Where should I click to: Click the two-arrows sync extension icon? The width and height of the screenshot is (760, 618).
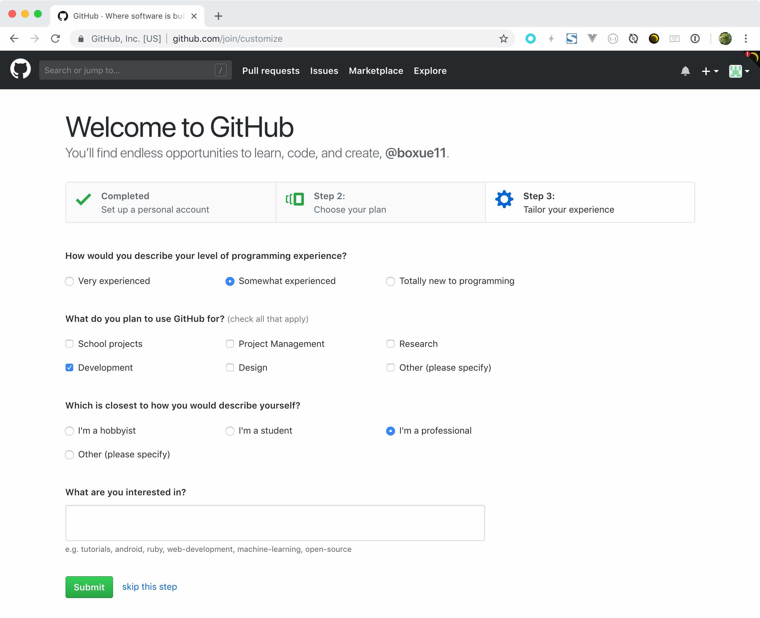pyautogui.click(x=633, y=39)
